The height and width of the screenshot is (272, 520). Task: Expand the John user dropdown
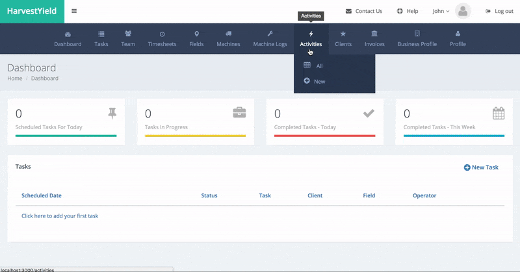[441, 11]
